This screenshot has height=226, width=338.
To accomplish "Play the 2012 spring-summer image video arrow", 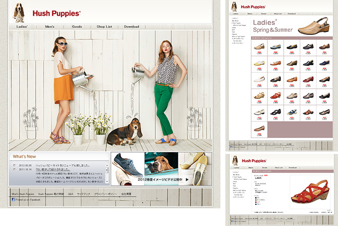I will [x=187, y=179].
